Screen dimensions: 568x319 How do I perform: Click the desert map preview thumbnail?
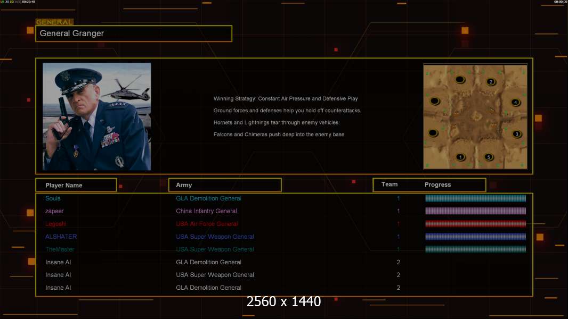coord(475,116)
